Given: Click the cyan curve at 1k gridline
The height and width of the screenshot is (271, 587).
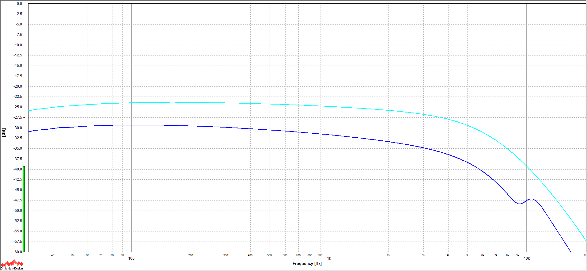Looking at the screenshot, I should pos(329,106).
